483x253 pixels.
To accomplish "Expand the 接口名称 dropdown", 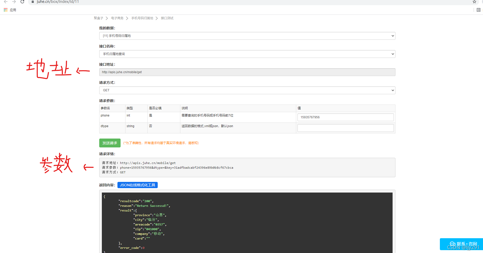I will [247, 54].
